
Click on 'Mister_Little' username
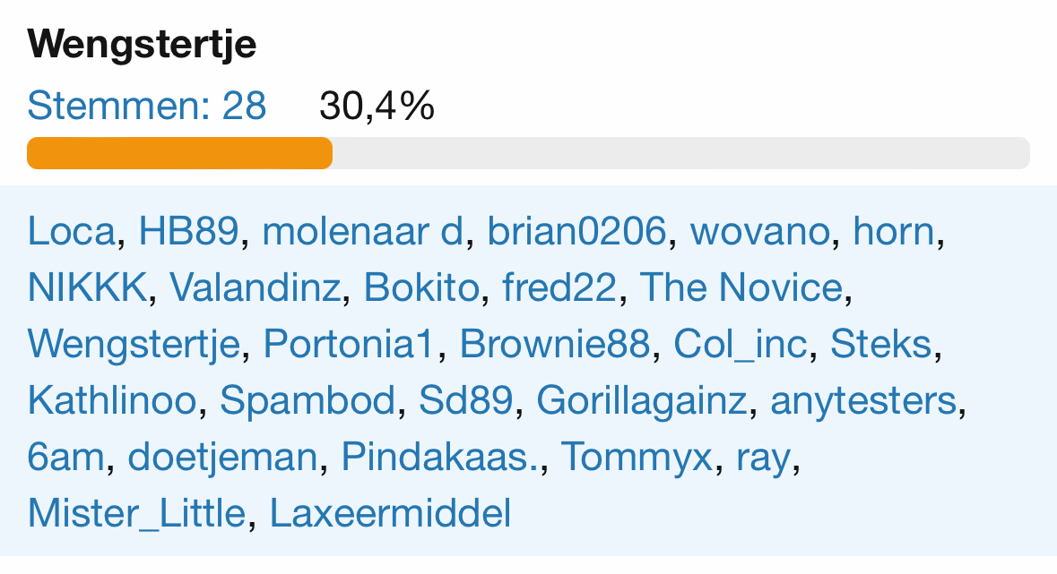(136, 514)
